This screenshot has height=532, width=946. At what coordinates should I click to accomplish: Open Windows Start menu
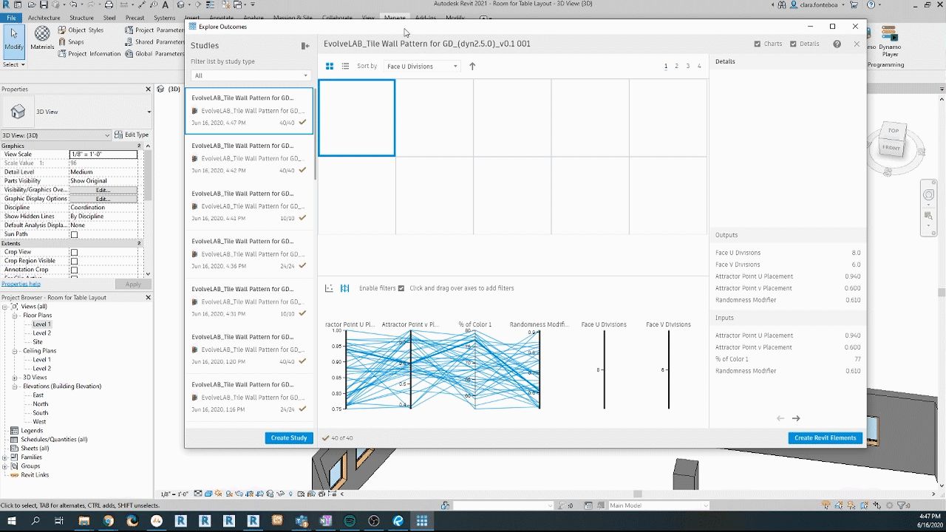12,521
